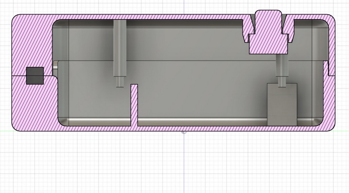Select the dark square insert in left wall

(35, 76)
